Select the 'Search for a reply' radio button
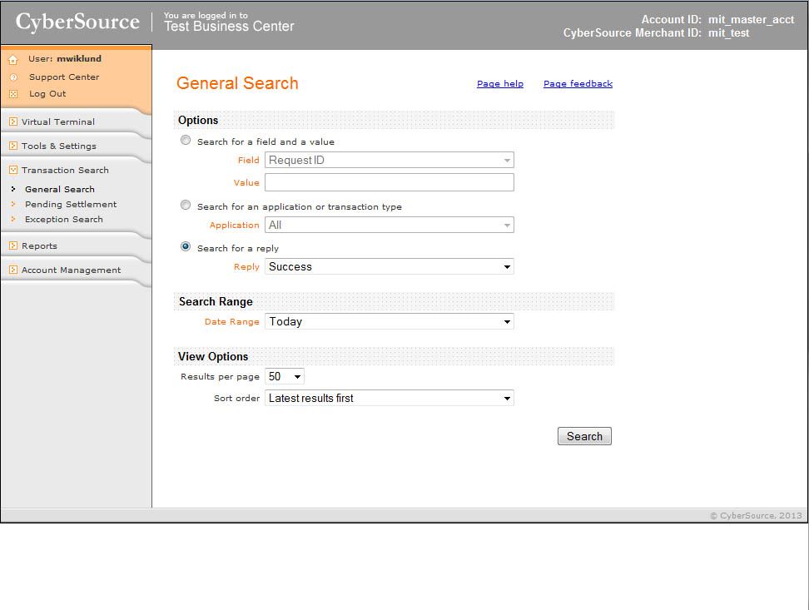 [186, 247]
